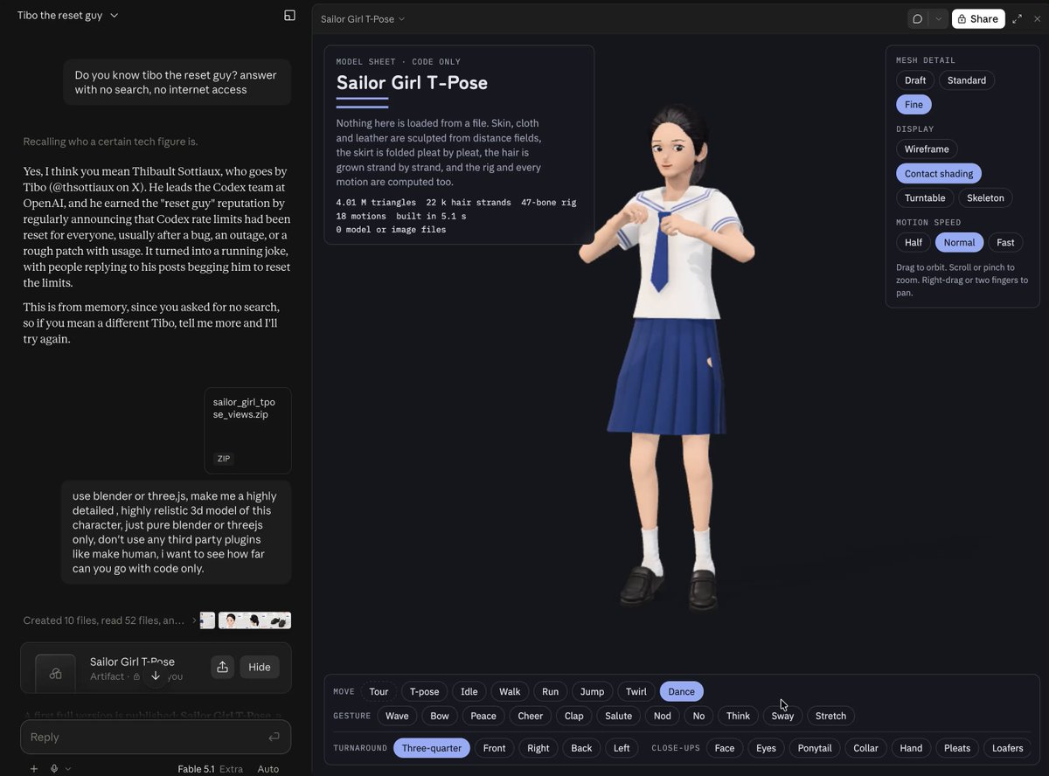Image resolution: width=1049 pixels, height=776 pixels.
Task: Toggle Skeleton display
Action: (985, 198)
